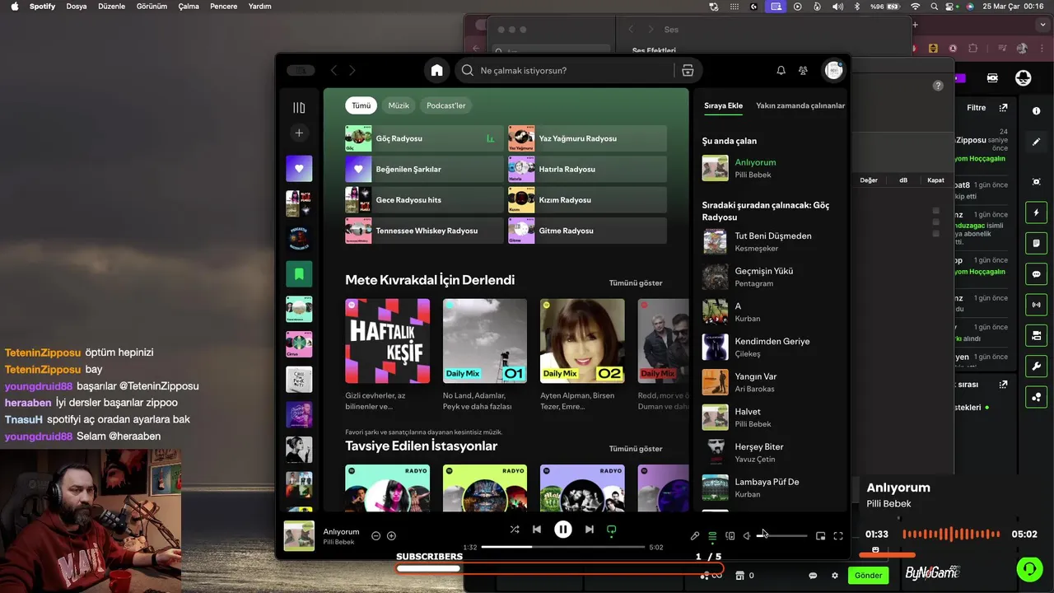Open macOS volume menu bar icon
This screenshot has width=1054, height=593.
click(x=837, y=7)
